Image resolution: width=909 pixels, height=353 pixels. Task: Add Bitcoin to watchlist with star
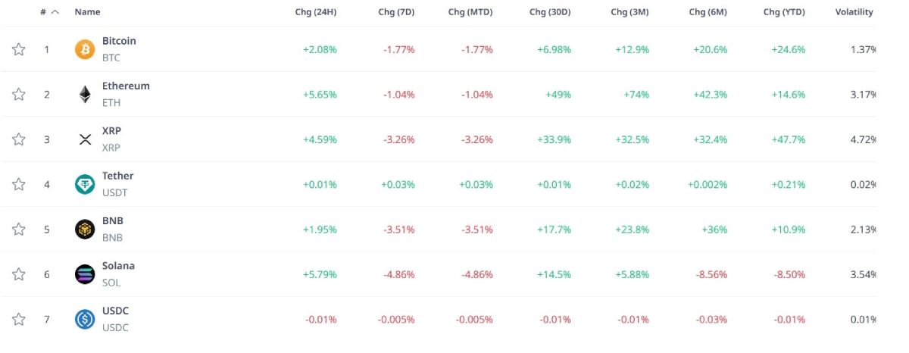19,49
